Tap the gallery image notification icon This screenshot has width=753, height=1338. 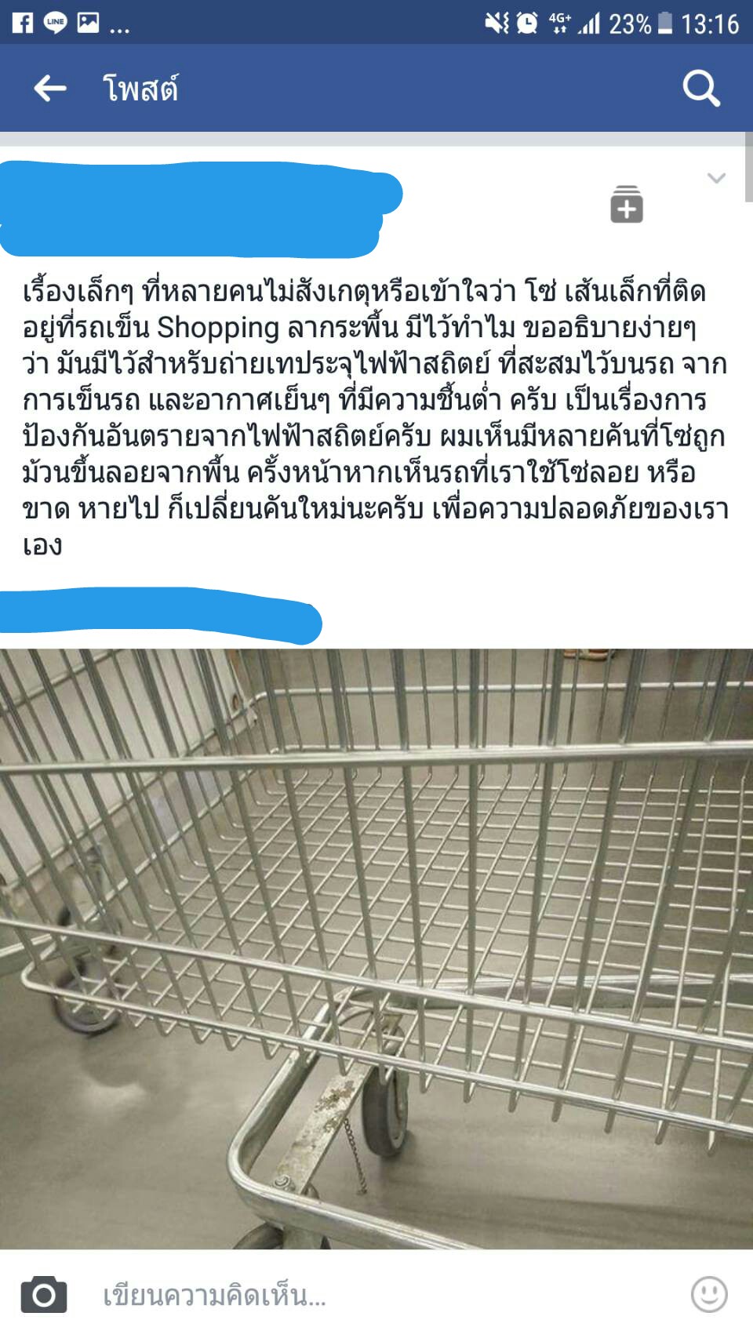point(88,23)
